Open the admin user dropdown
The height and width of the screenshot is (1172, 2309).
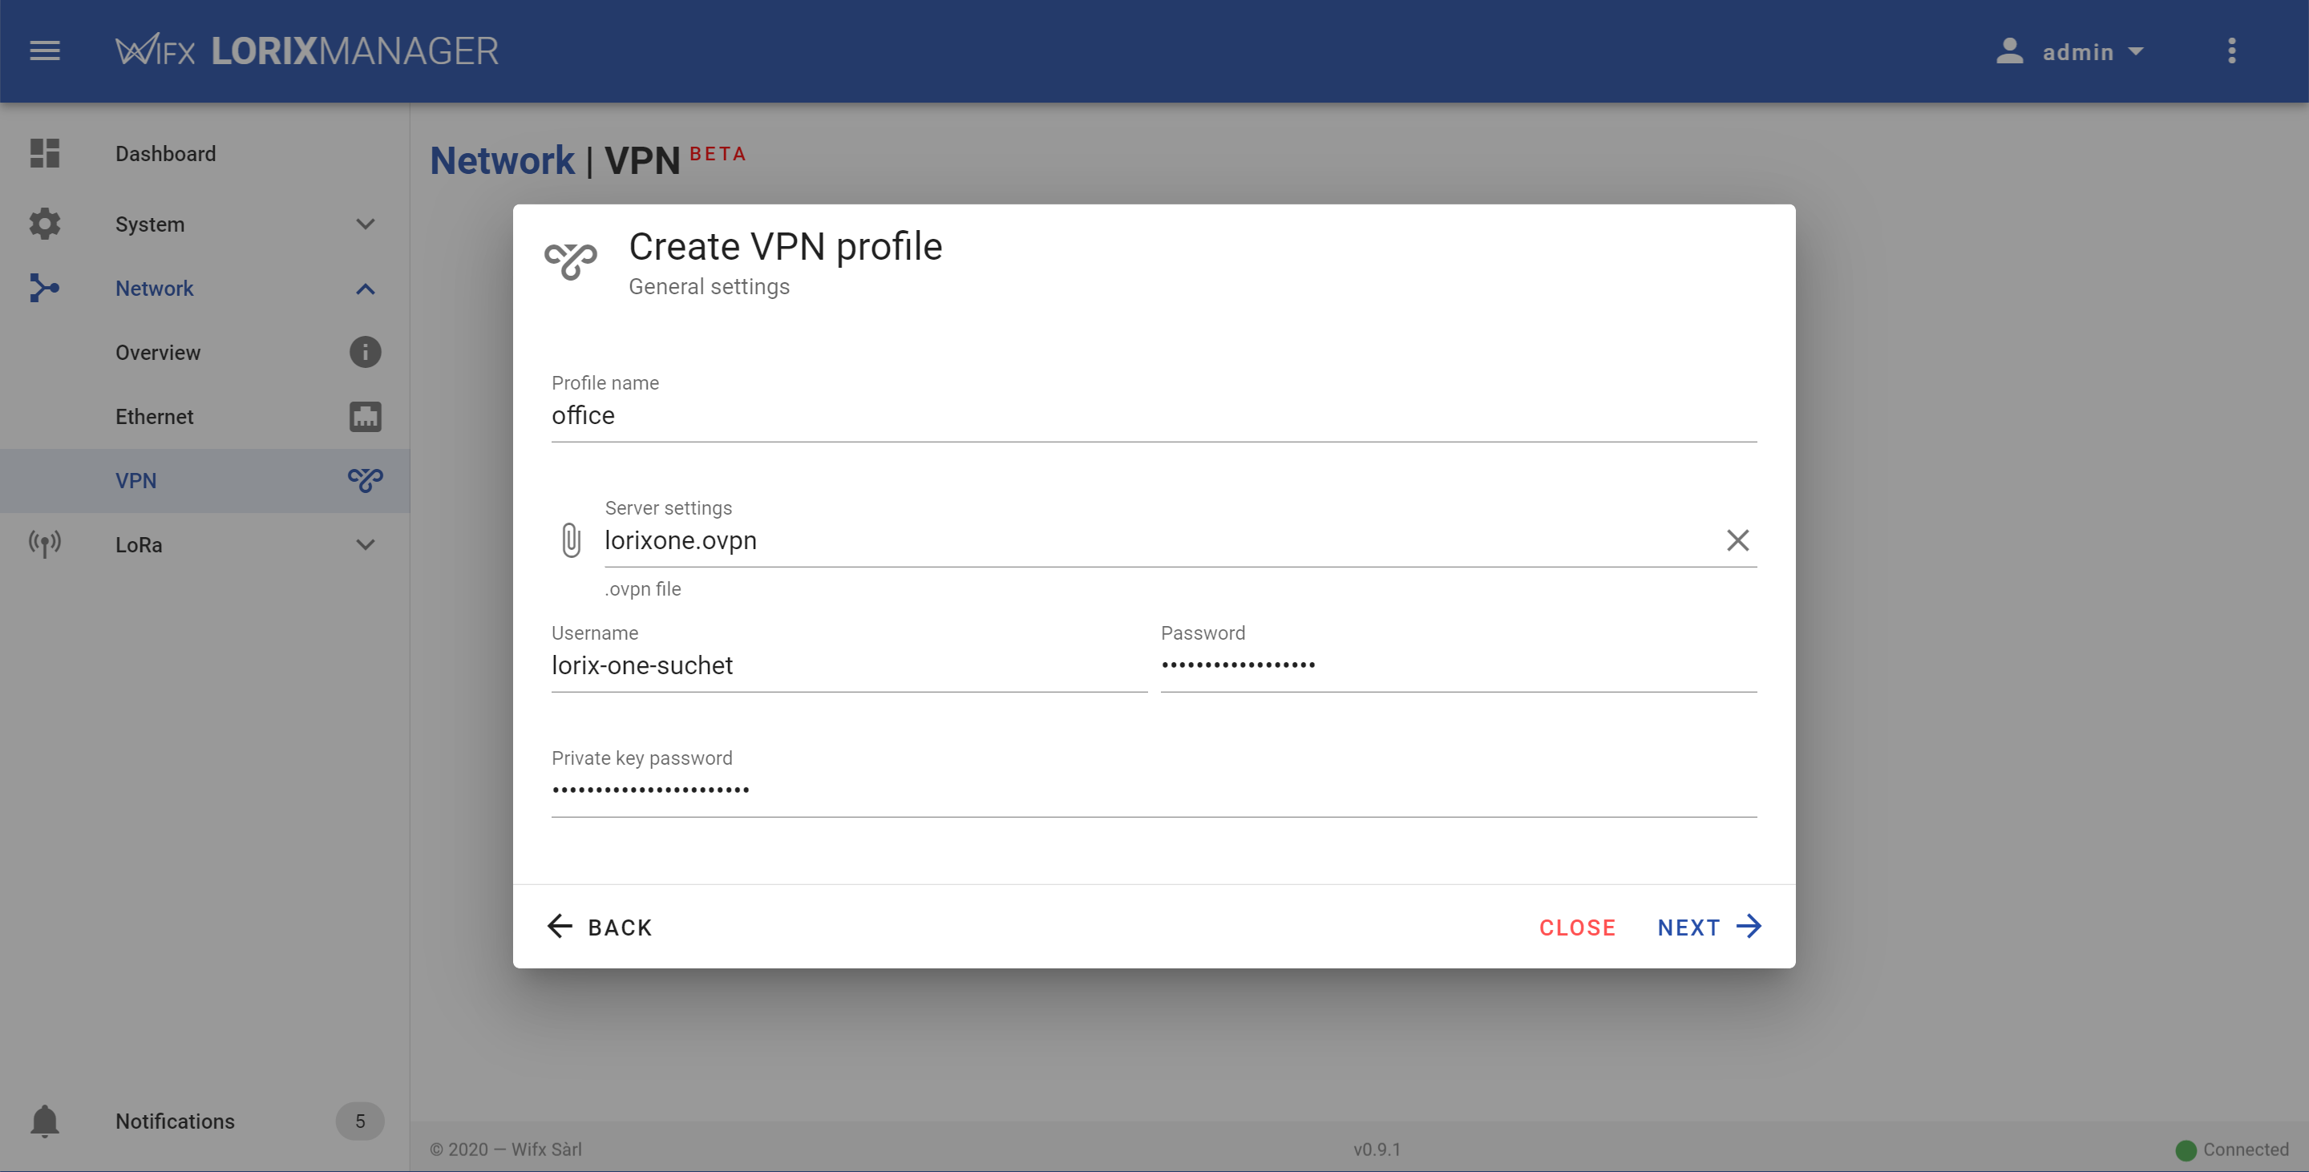[x=2071, y=52]
